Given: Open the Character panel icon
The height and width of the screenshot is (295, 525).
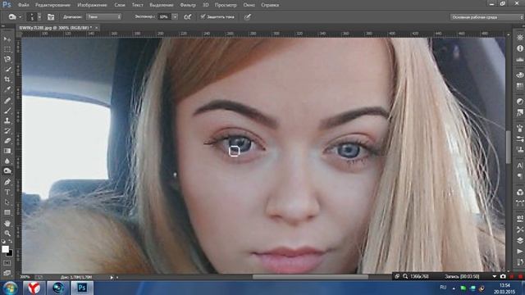Looking at the screenshot, I should tap(519, 166).
